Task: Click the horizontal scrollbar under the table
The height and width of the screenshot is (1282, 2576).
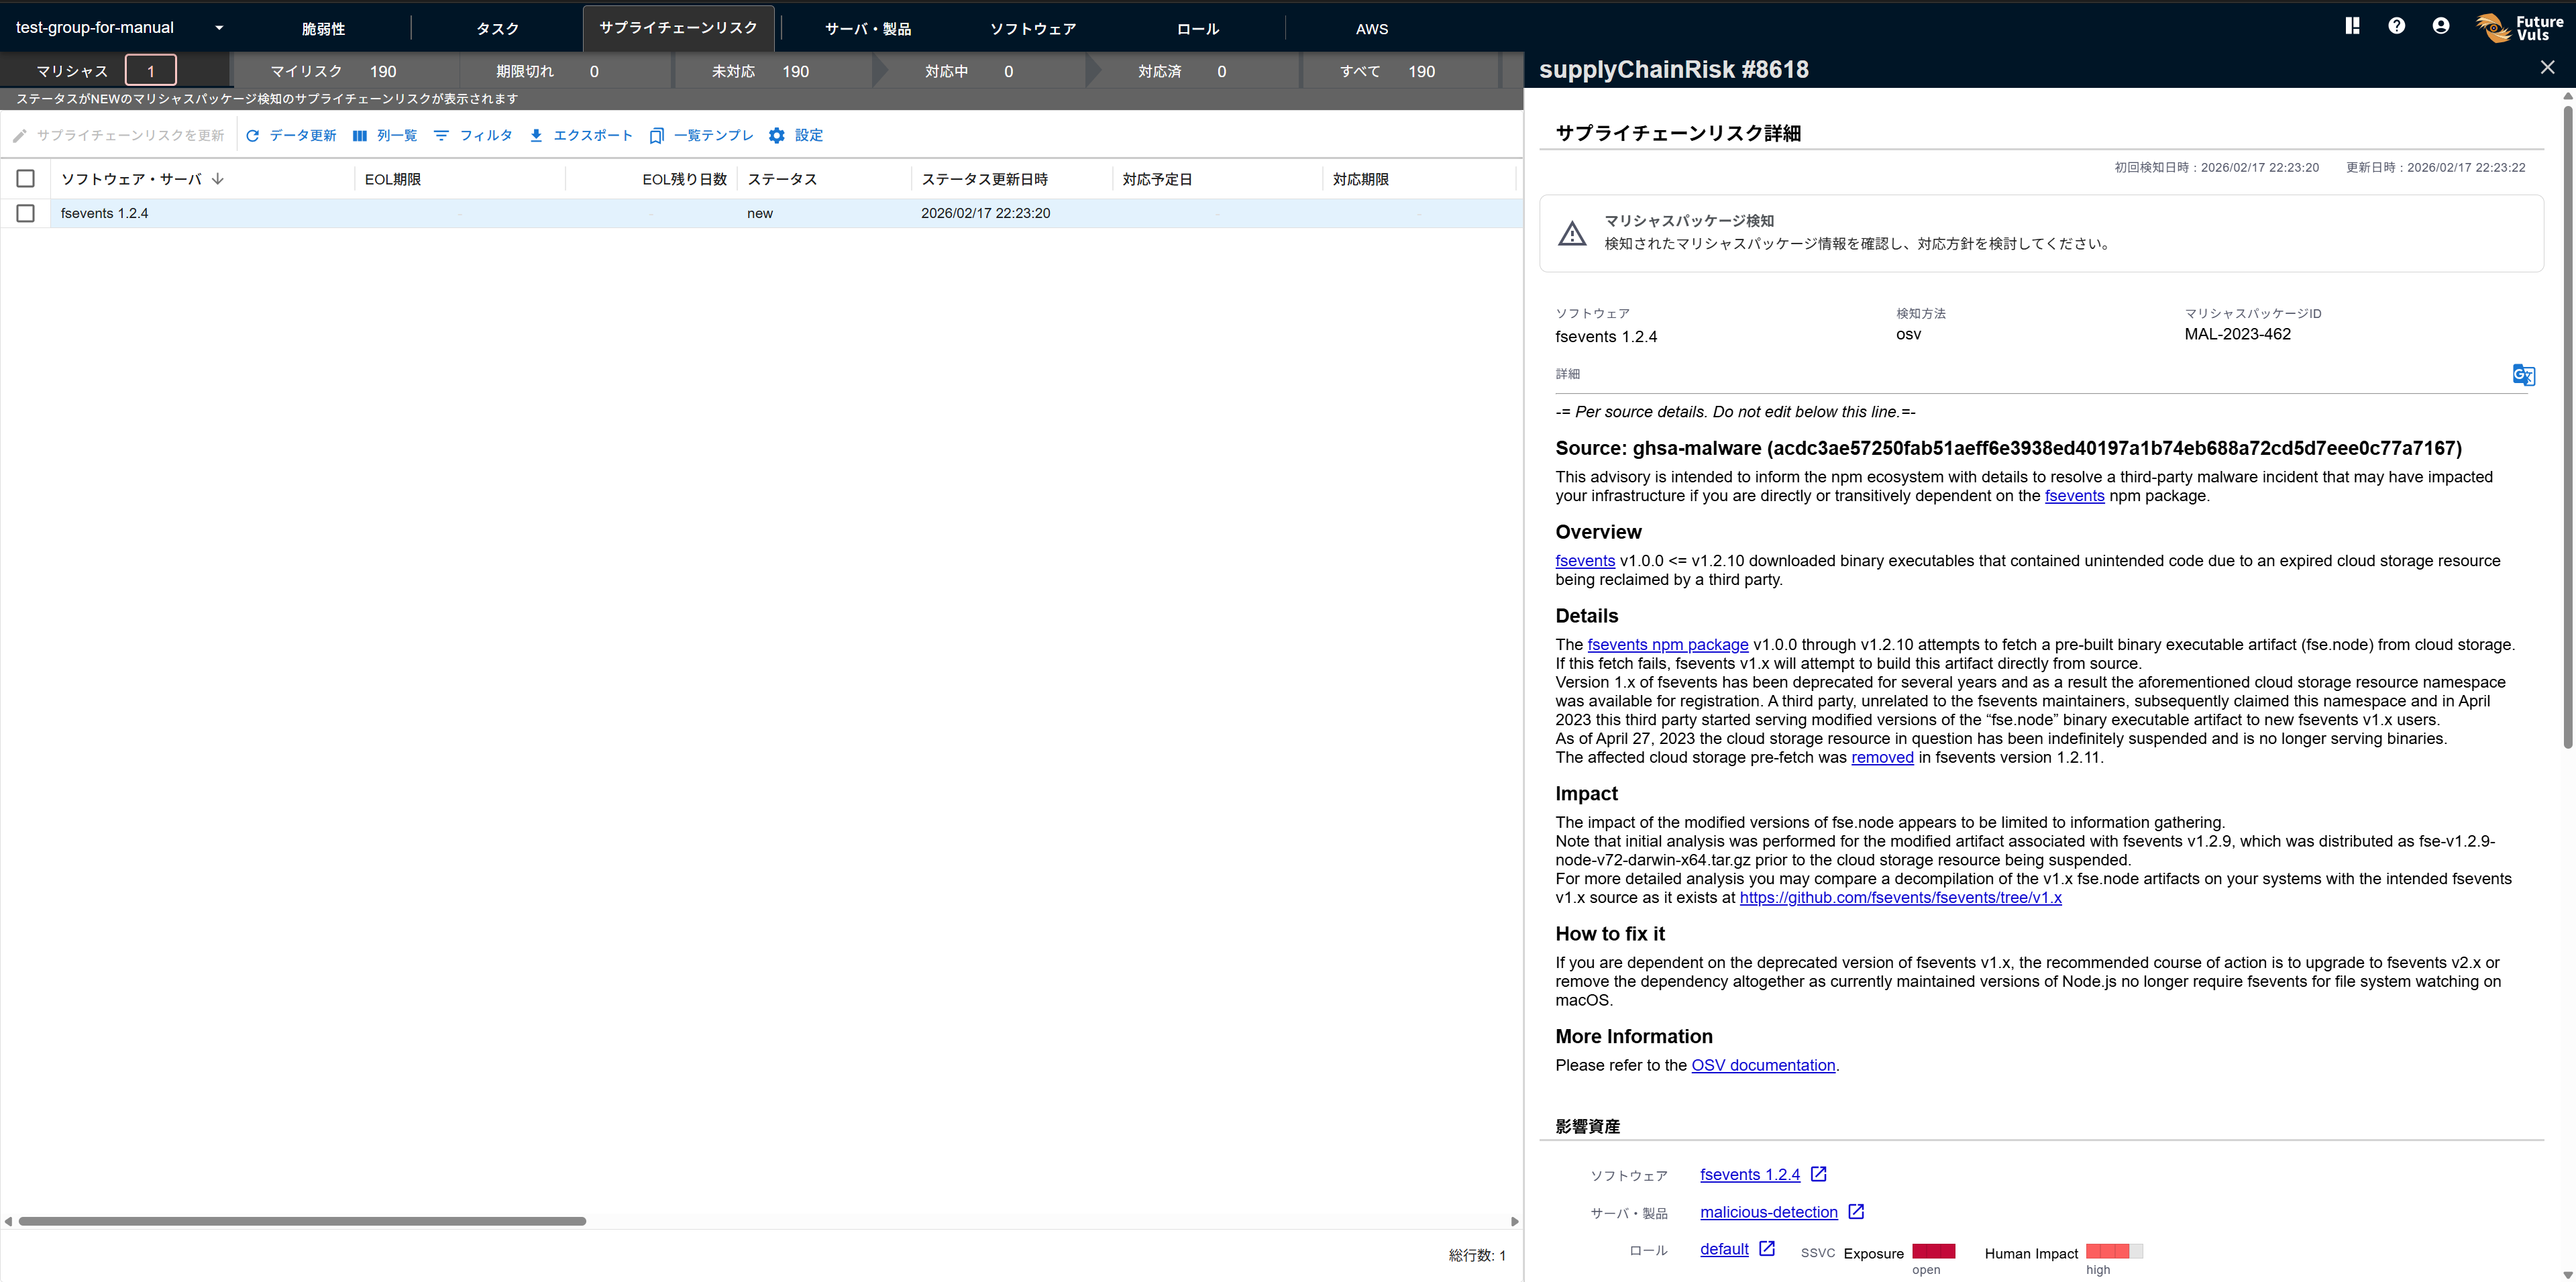Action: click(302, 1221)
